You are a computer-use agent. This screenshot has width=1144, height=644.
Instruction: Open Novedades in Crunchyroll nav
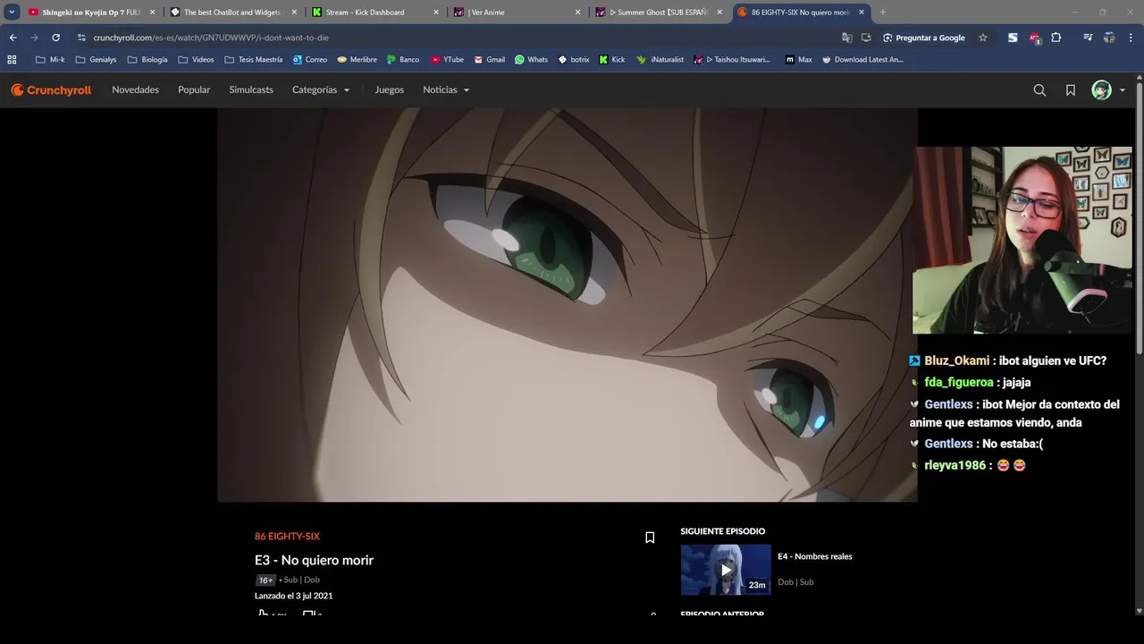[135, 90]
